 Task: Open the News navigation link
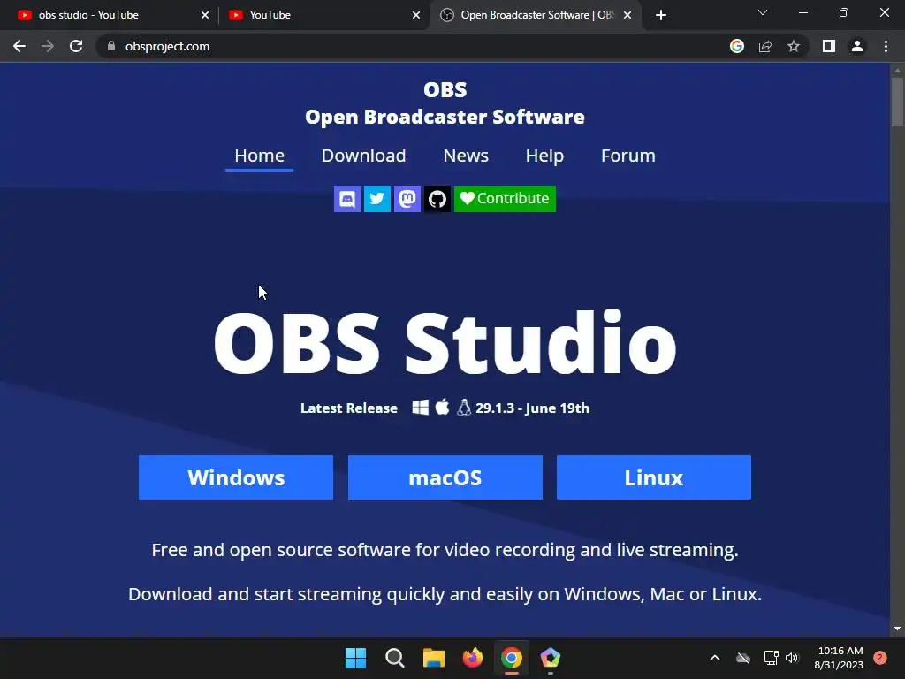tap(466, 156)
